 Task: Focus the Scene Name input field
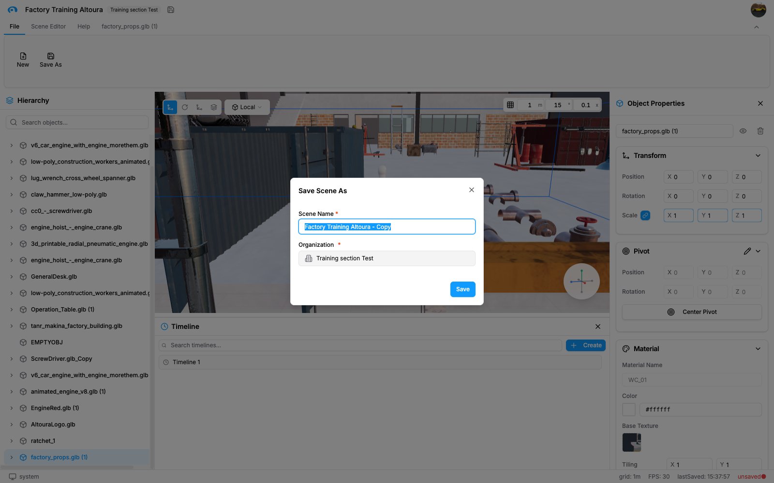click(387, 227)
